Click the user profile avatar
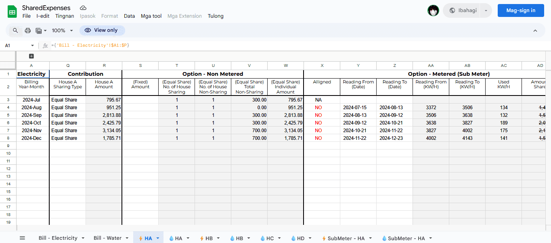The width and height of the screenshot is (551, 243). point(433,10)
